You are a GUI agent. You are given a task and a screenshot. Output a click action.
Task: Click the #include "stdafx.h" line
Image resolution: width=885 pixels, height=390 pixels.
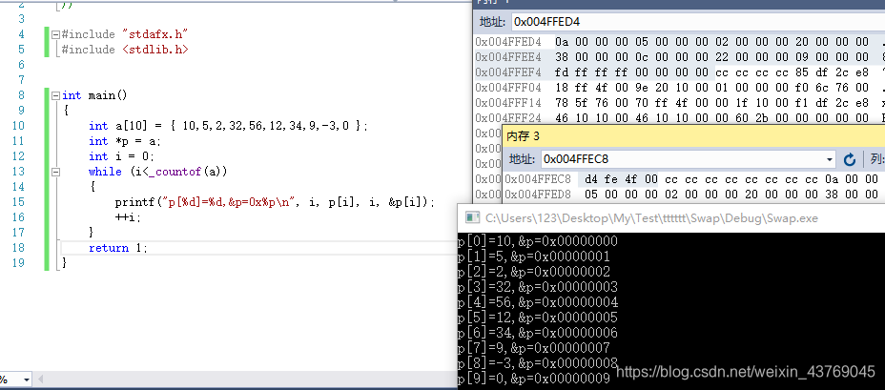[125, 34]
